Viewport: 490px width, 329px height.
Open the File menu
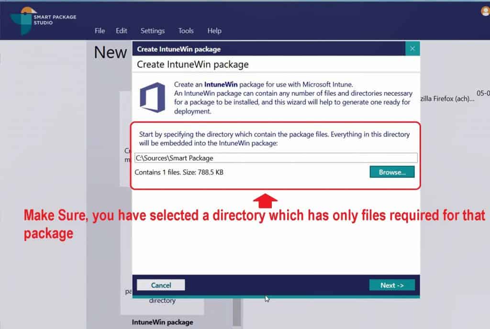coord(100,31)
